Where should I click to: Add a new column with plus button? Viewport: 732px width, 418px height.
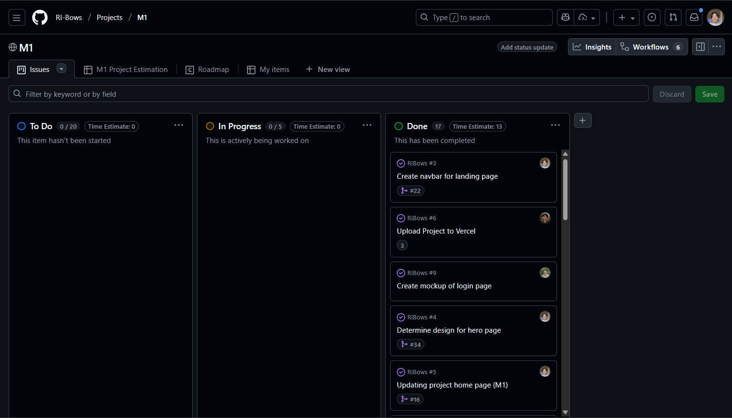[583, 121]
